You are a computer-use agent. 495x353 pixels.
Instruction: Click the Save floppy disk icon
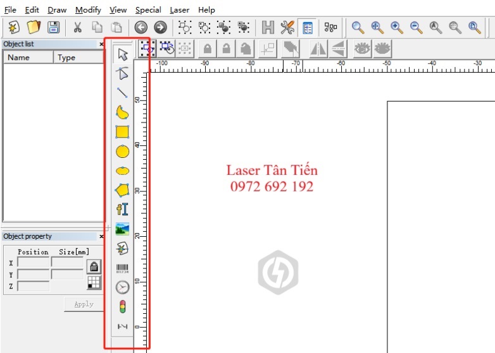(53, 27)
